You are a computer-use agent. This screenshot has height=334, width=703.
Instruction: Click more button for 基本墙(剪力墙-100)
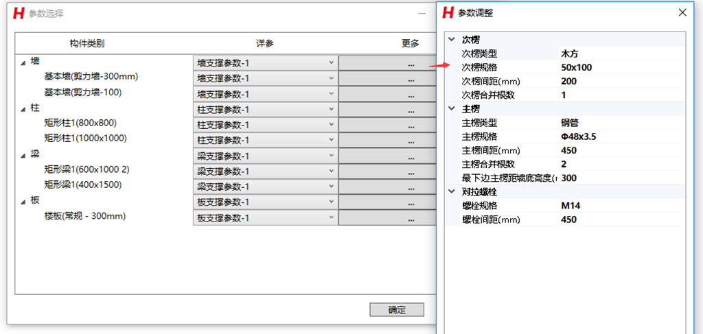(387, 94)
